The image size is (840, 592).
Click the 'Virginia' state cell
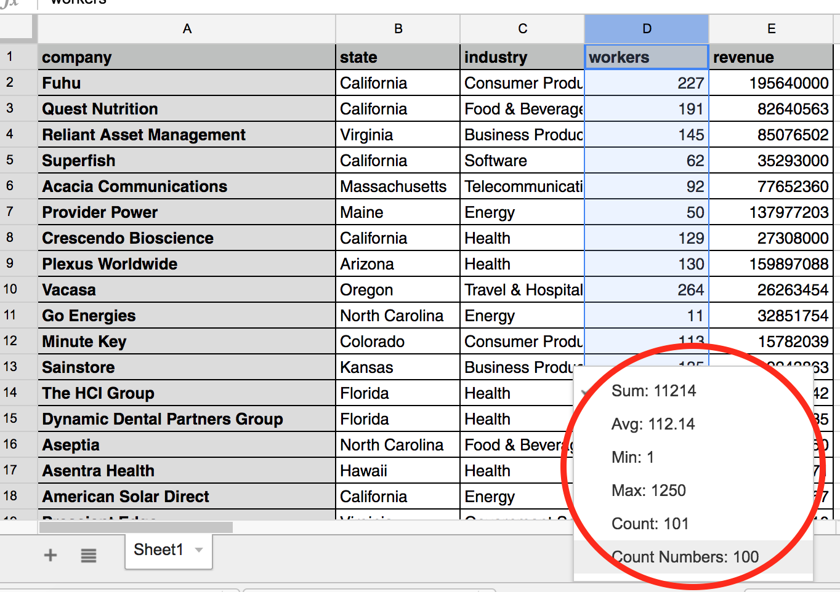click(398, 135)
